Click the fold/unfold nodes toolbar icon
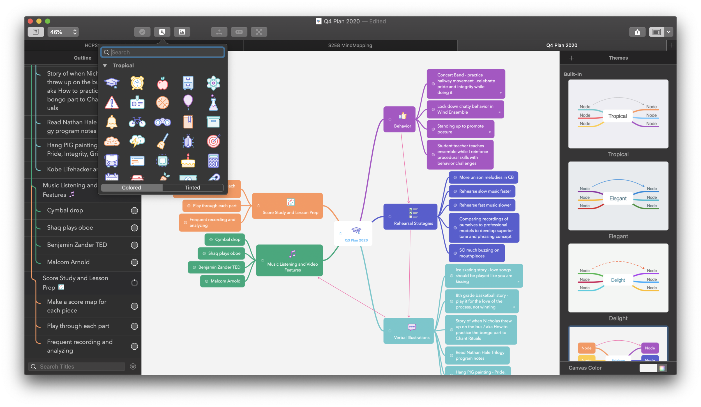The height and width of the screenshot is (407, 701). coord(259,32)
